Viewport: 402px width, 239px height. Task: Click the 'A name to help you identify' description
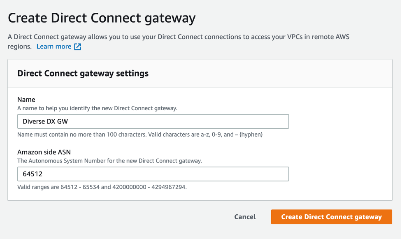[x=97, y=108]
